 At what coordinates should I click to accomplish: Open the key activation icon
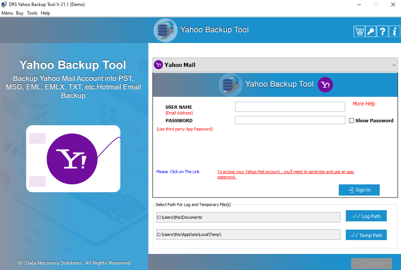click(371, 31)
